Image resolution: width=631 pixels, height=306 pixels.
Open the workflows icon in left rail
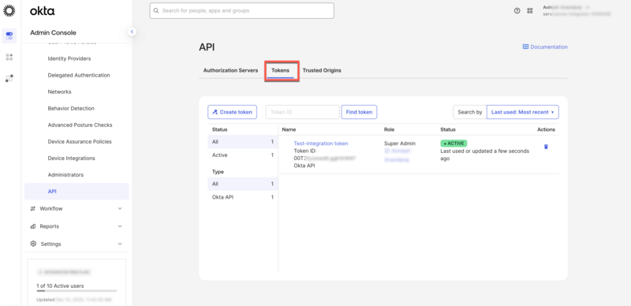pyautogui.click(x=9, y=78)
